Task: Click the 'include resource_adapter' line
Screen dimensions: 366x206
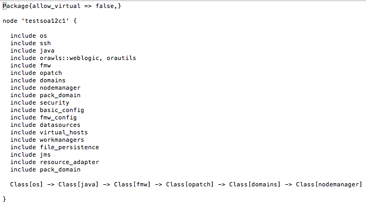Action: coord(55,162)
